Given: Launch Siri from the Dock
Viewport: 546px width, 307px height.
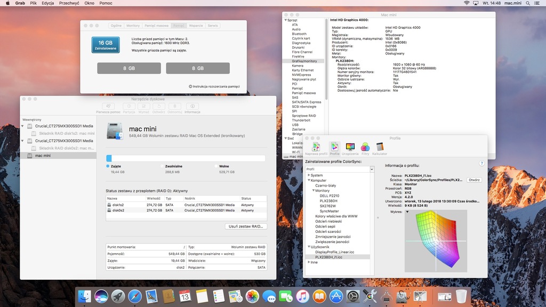Looking at the screenshot, I should [101, 296].
